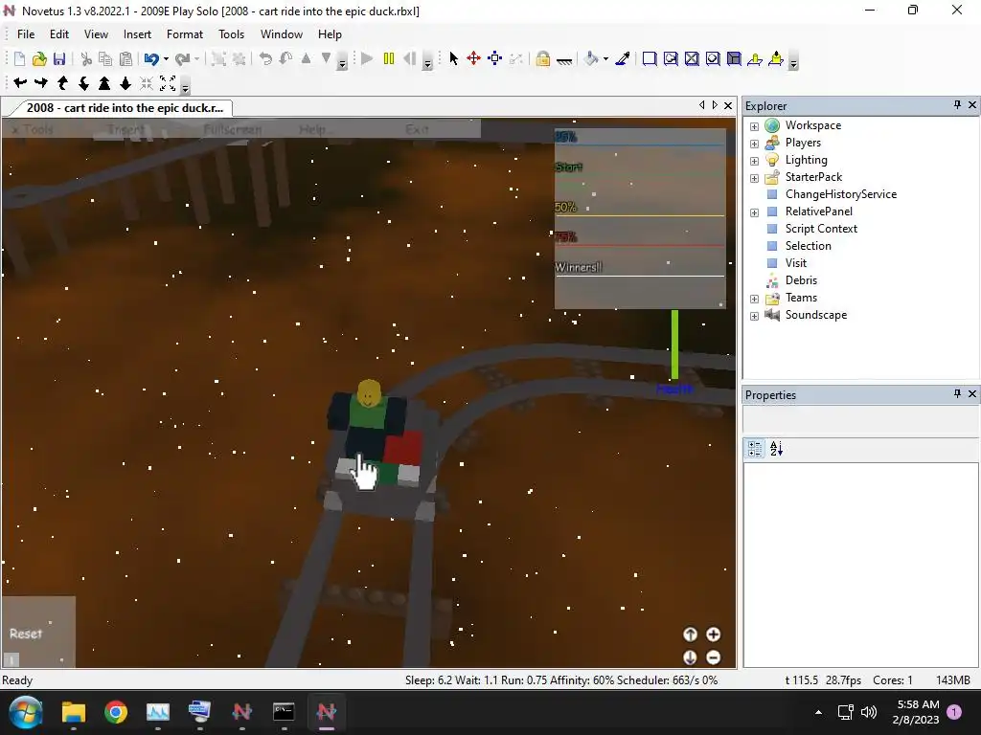Save the place with the floppy icon

point(59,58)
